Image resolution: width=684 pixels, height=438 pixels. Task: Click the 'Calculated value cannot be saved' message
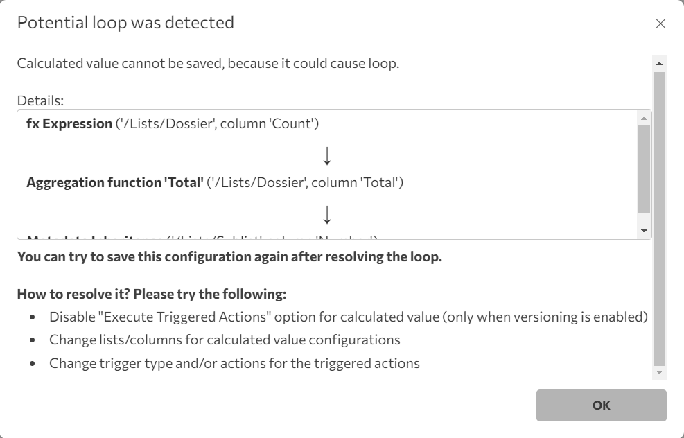(x=208, y=64)
